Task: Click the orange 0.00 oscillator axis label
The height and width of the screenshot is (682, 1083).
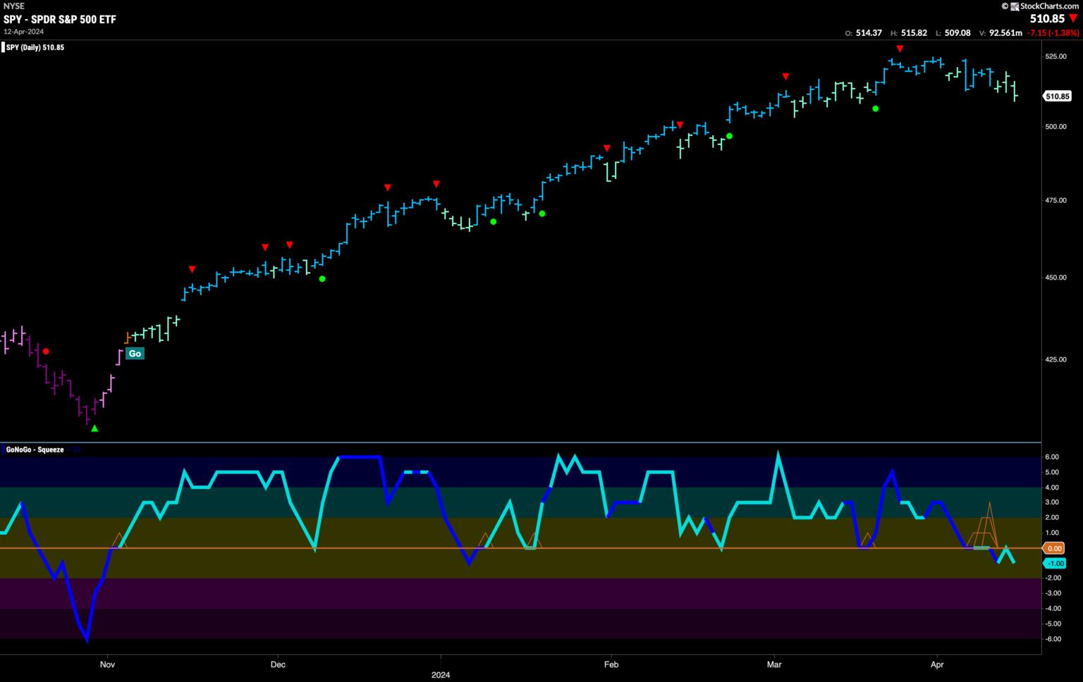Action: click(x=1054, y=548)
